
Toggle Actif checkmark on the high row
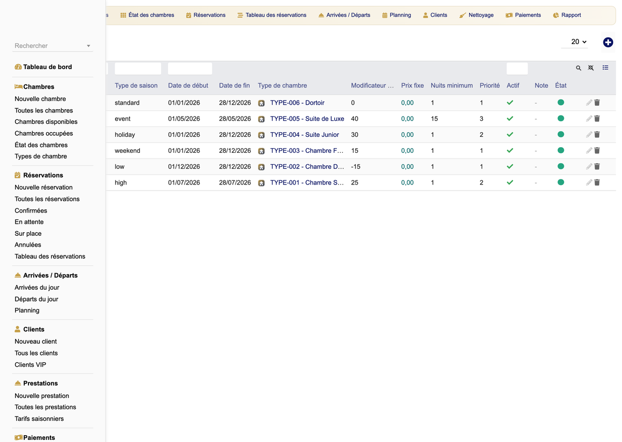pyautogui.click(x=510, y=182)
